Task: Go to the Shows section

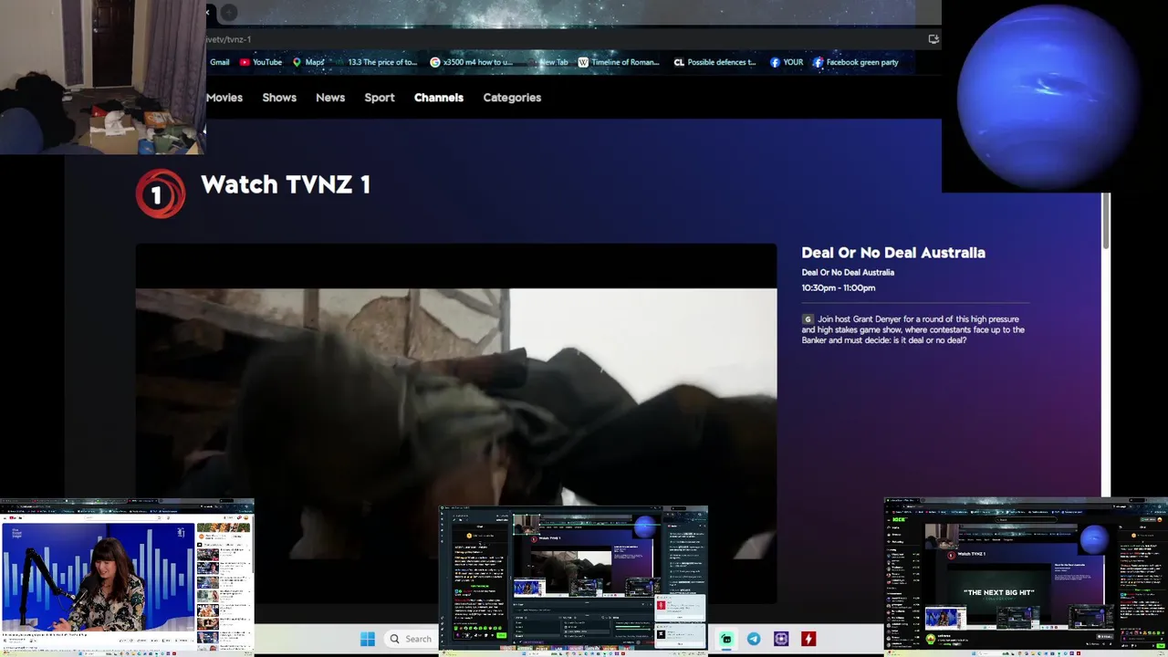Action: click(x=279, y=98)
